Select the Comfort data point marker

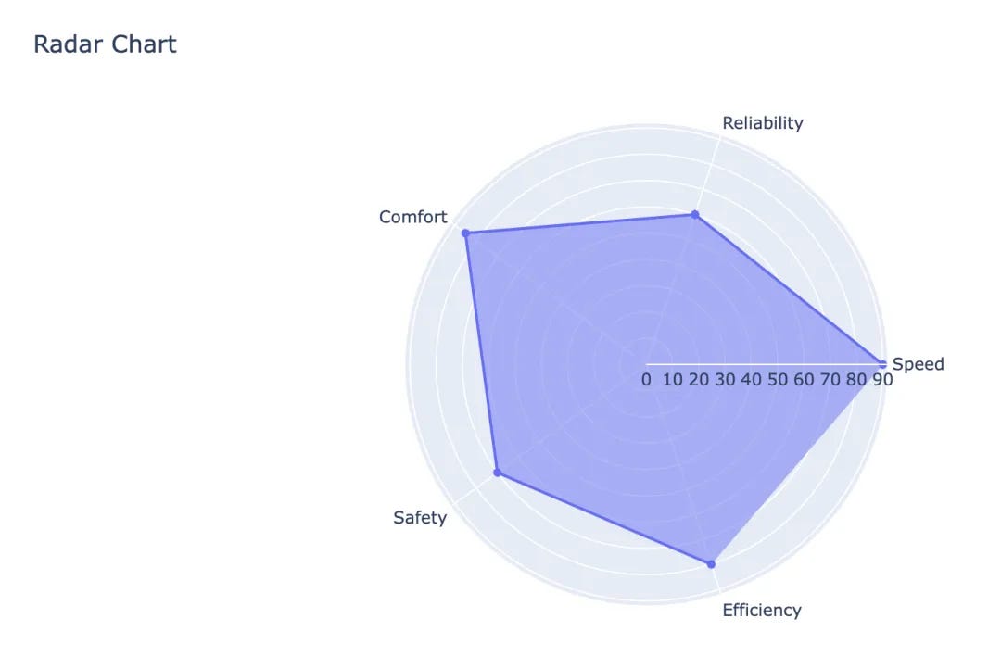(466, 233)
